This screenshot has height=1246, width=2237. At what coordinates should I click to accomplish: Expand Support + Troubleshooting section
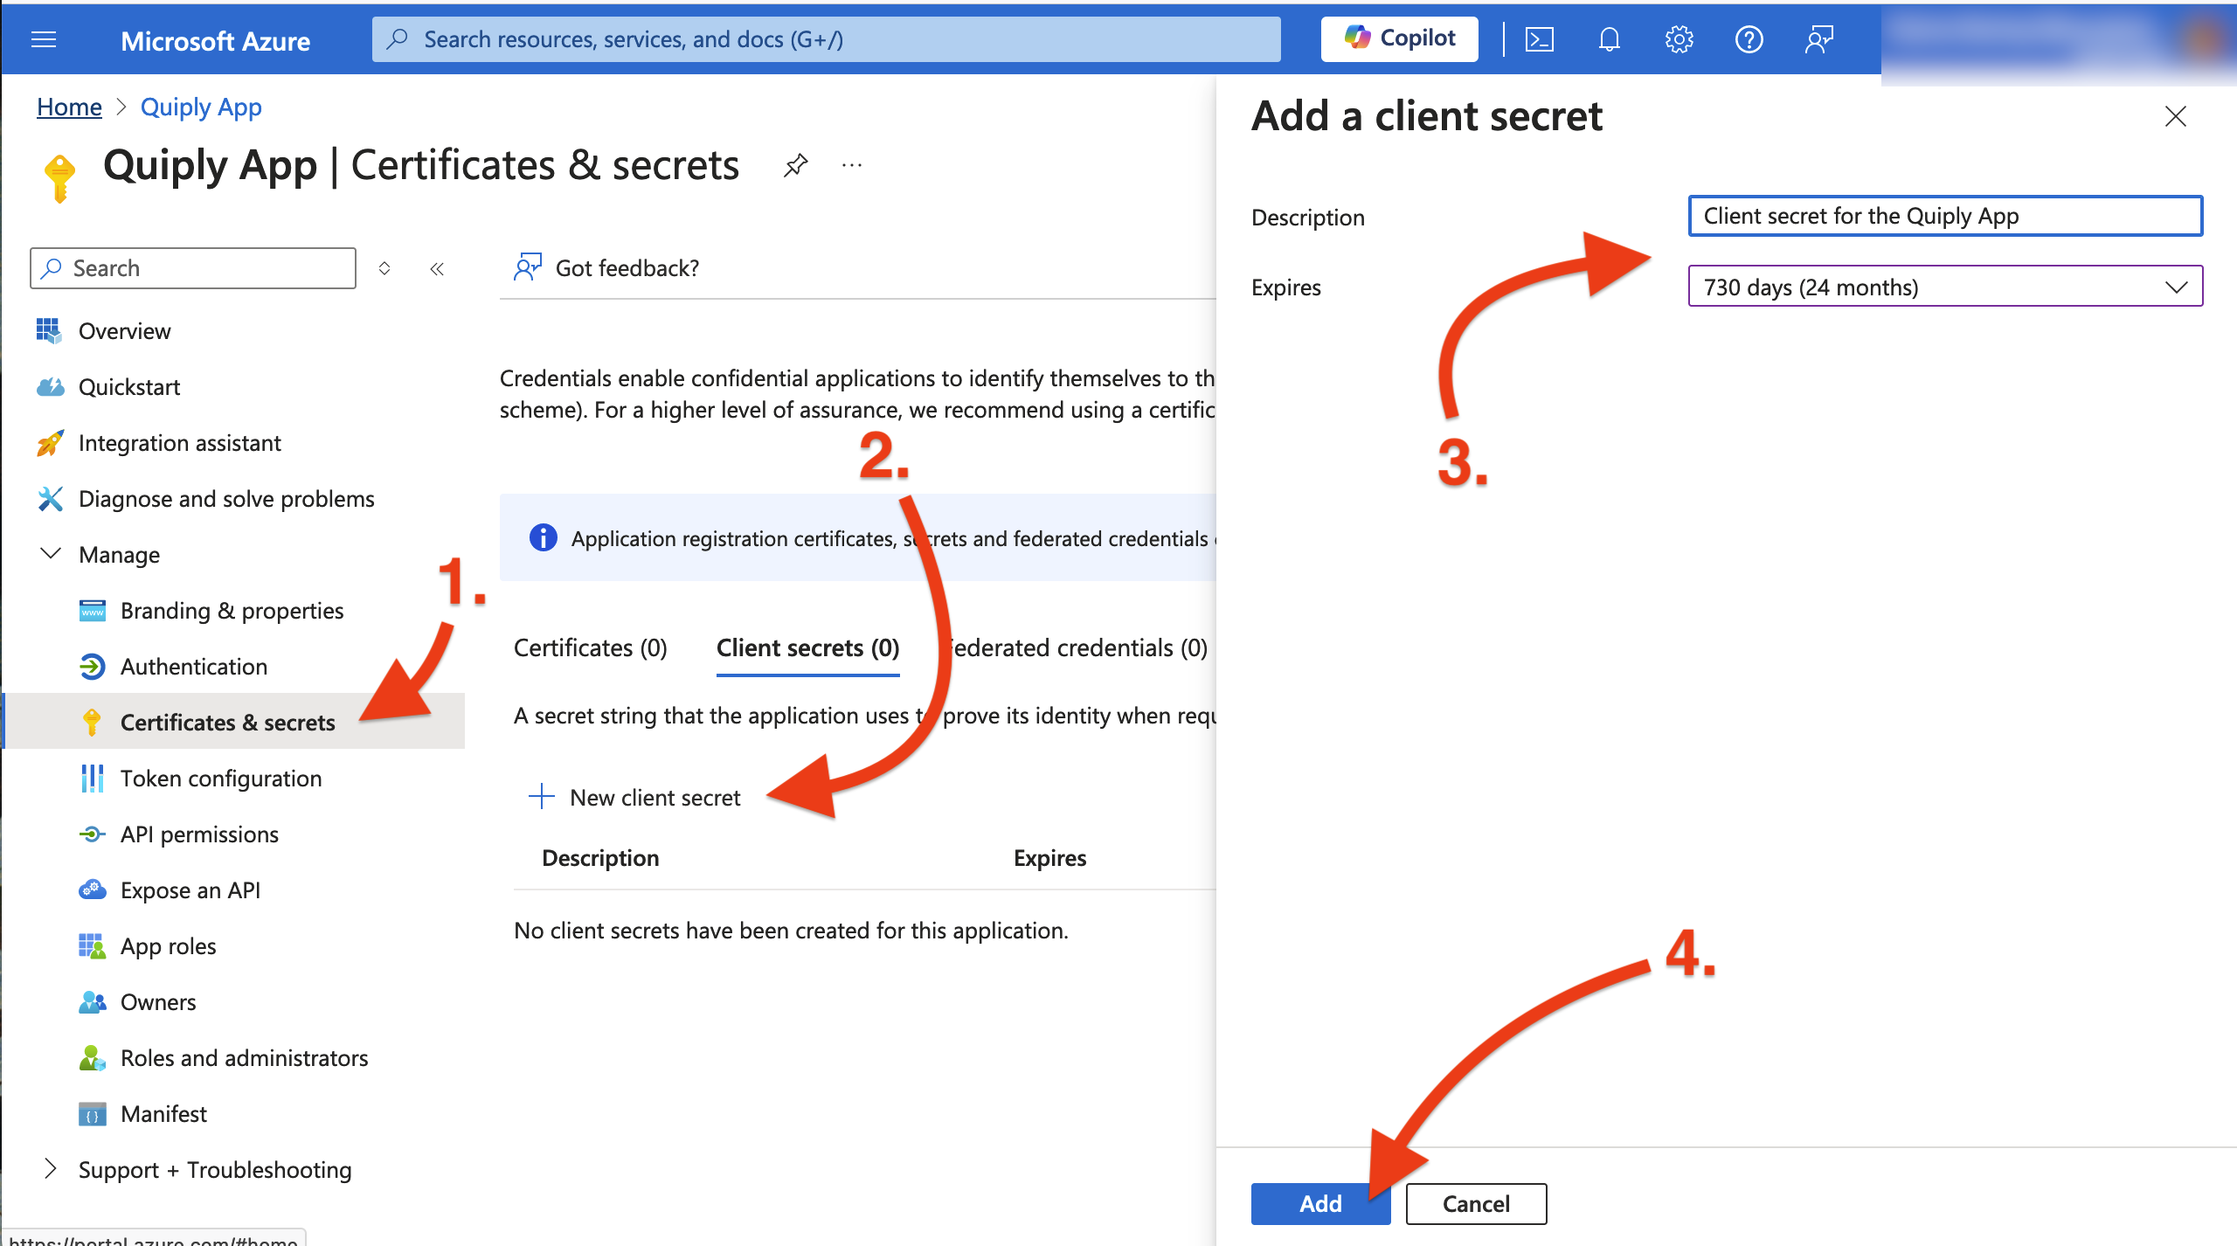[52, 1169]
